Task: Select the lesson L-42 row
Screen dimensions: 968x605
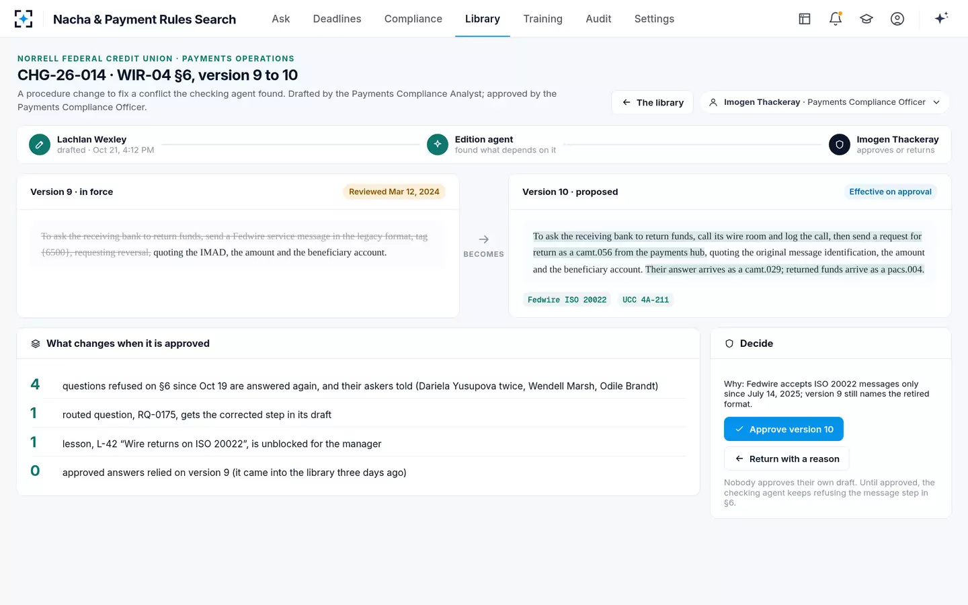Action: (x=358, y=443)
